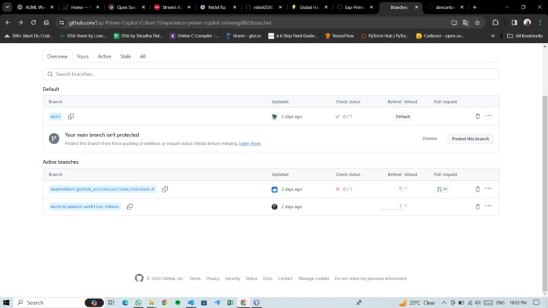
Task: Open Chrome three-dot menu
Action: [x=540, y=22]
